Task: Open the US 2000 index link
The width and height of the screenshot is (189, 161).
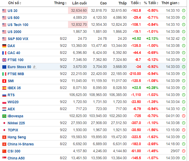Action: tap(14, 32)
